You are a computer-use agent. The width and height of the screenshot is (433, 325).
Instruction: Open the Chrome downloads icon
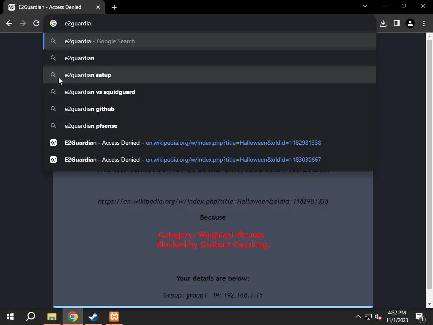383,23
